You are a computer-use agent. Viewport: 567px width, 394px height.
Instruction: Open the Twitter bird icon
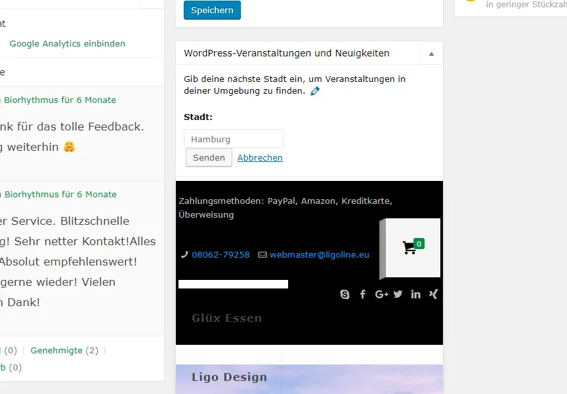[398, 294]
